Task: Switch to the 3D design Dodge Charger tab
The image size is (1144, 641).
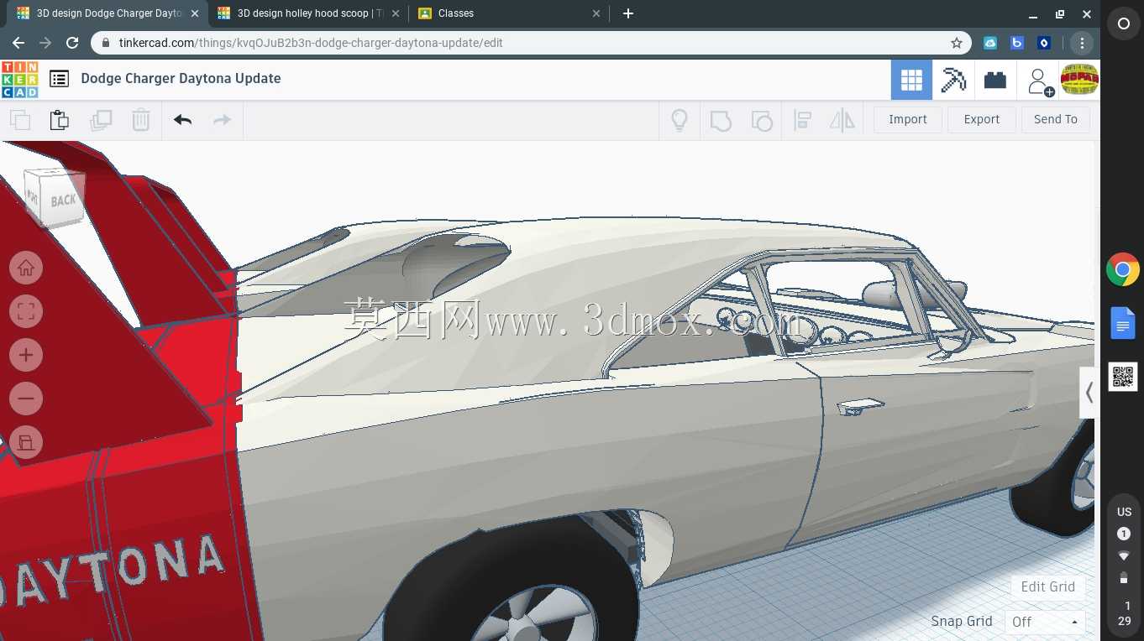Action: (108, 13)
